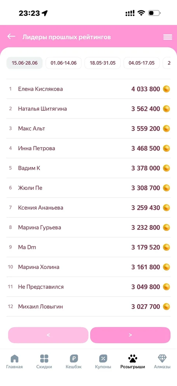Open the Кешбэк ruble icon
This screenshot has height=386, width=177.
(x=74, y=358)
